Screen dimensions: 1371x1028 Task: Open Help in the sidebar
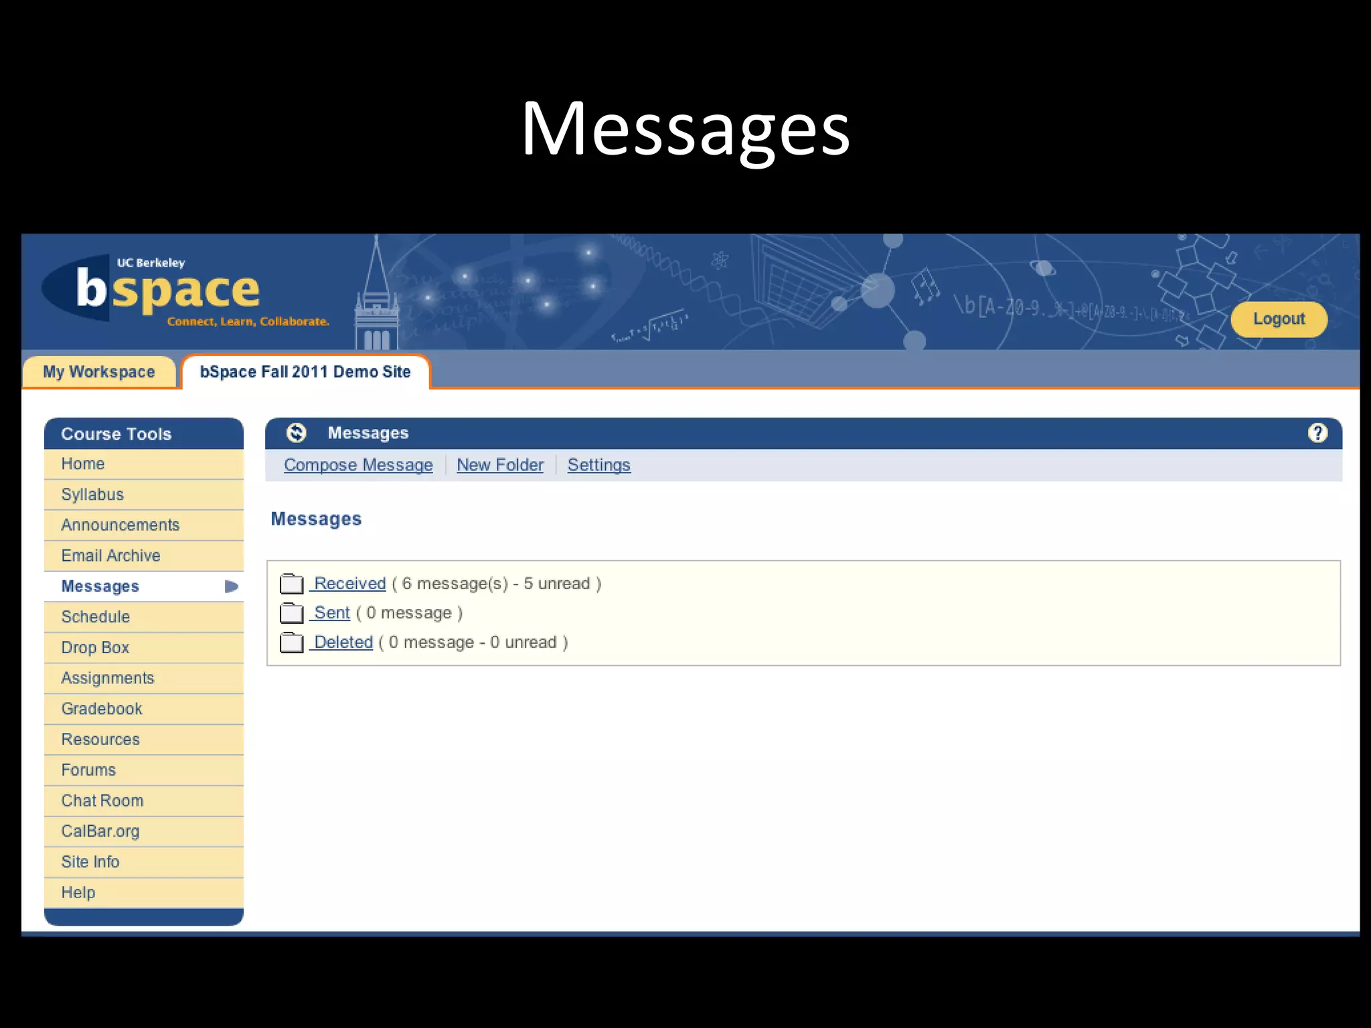coord(144,893)
